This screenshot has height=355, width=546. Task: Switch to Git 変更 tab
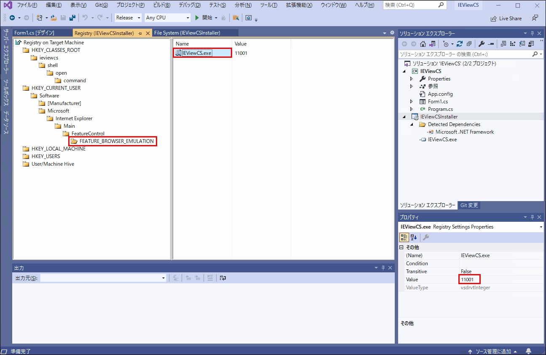coord(469,205)
